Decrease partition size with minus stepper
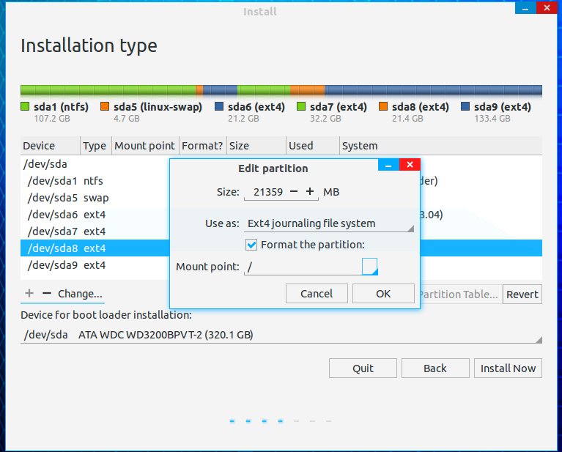 [294, 192]
